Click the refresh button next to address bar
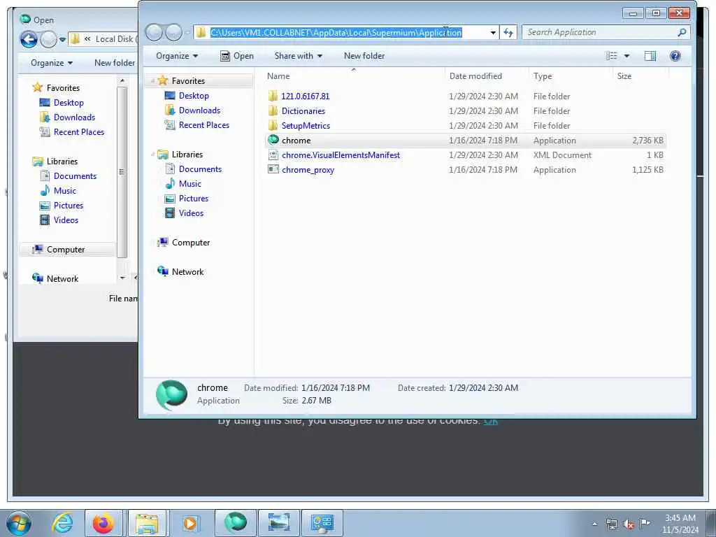 508,32
